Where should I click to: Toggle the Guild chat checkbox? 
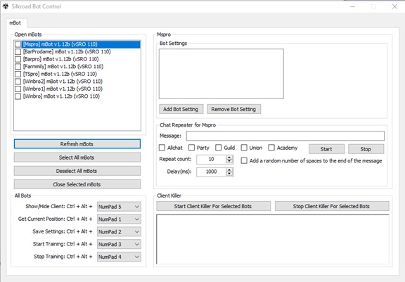click(219, 148)
